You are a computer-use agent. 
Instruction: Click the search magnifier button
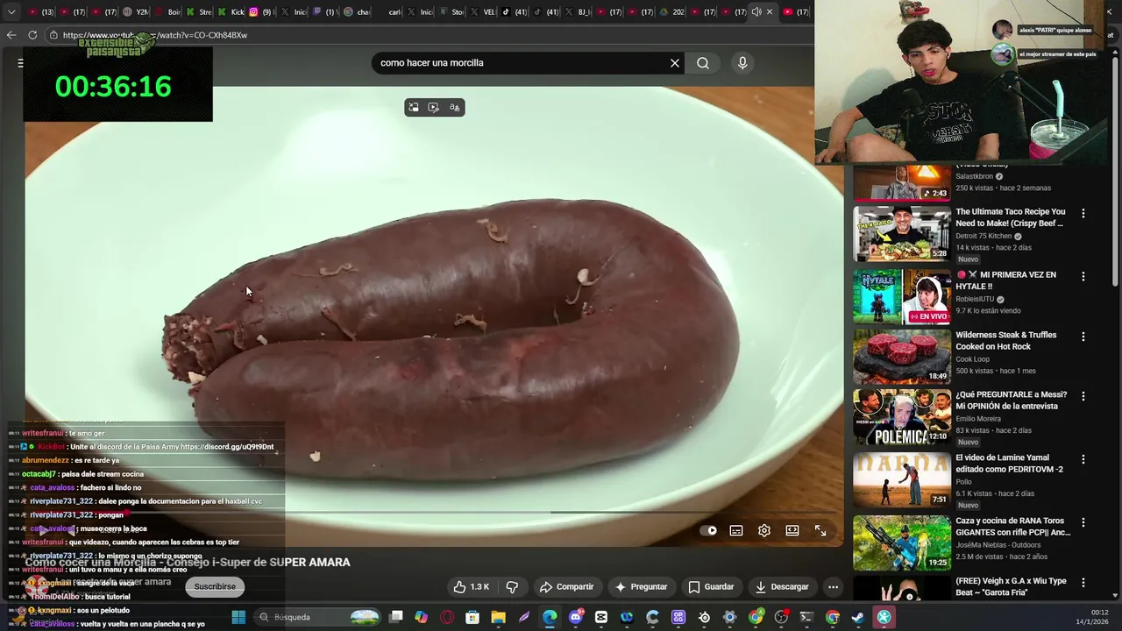(703, 63)
